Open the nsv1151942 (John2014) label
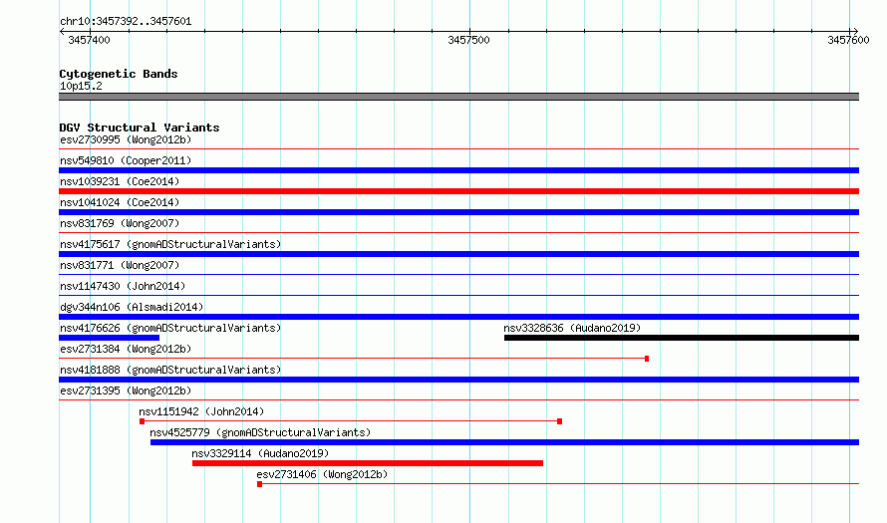The image size is (887, 523). pyautogui.click(x=201, y=411)
